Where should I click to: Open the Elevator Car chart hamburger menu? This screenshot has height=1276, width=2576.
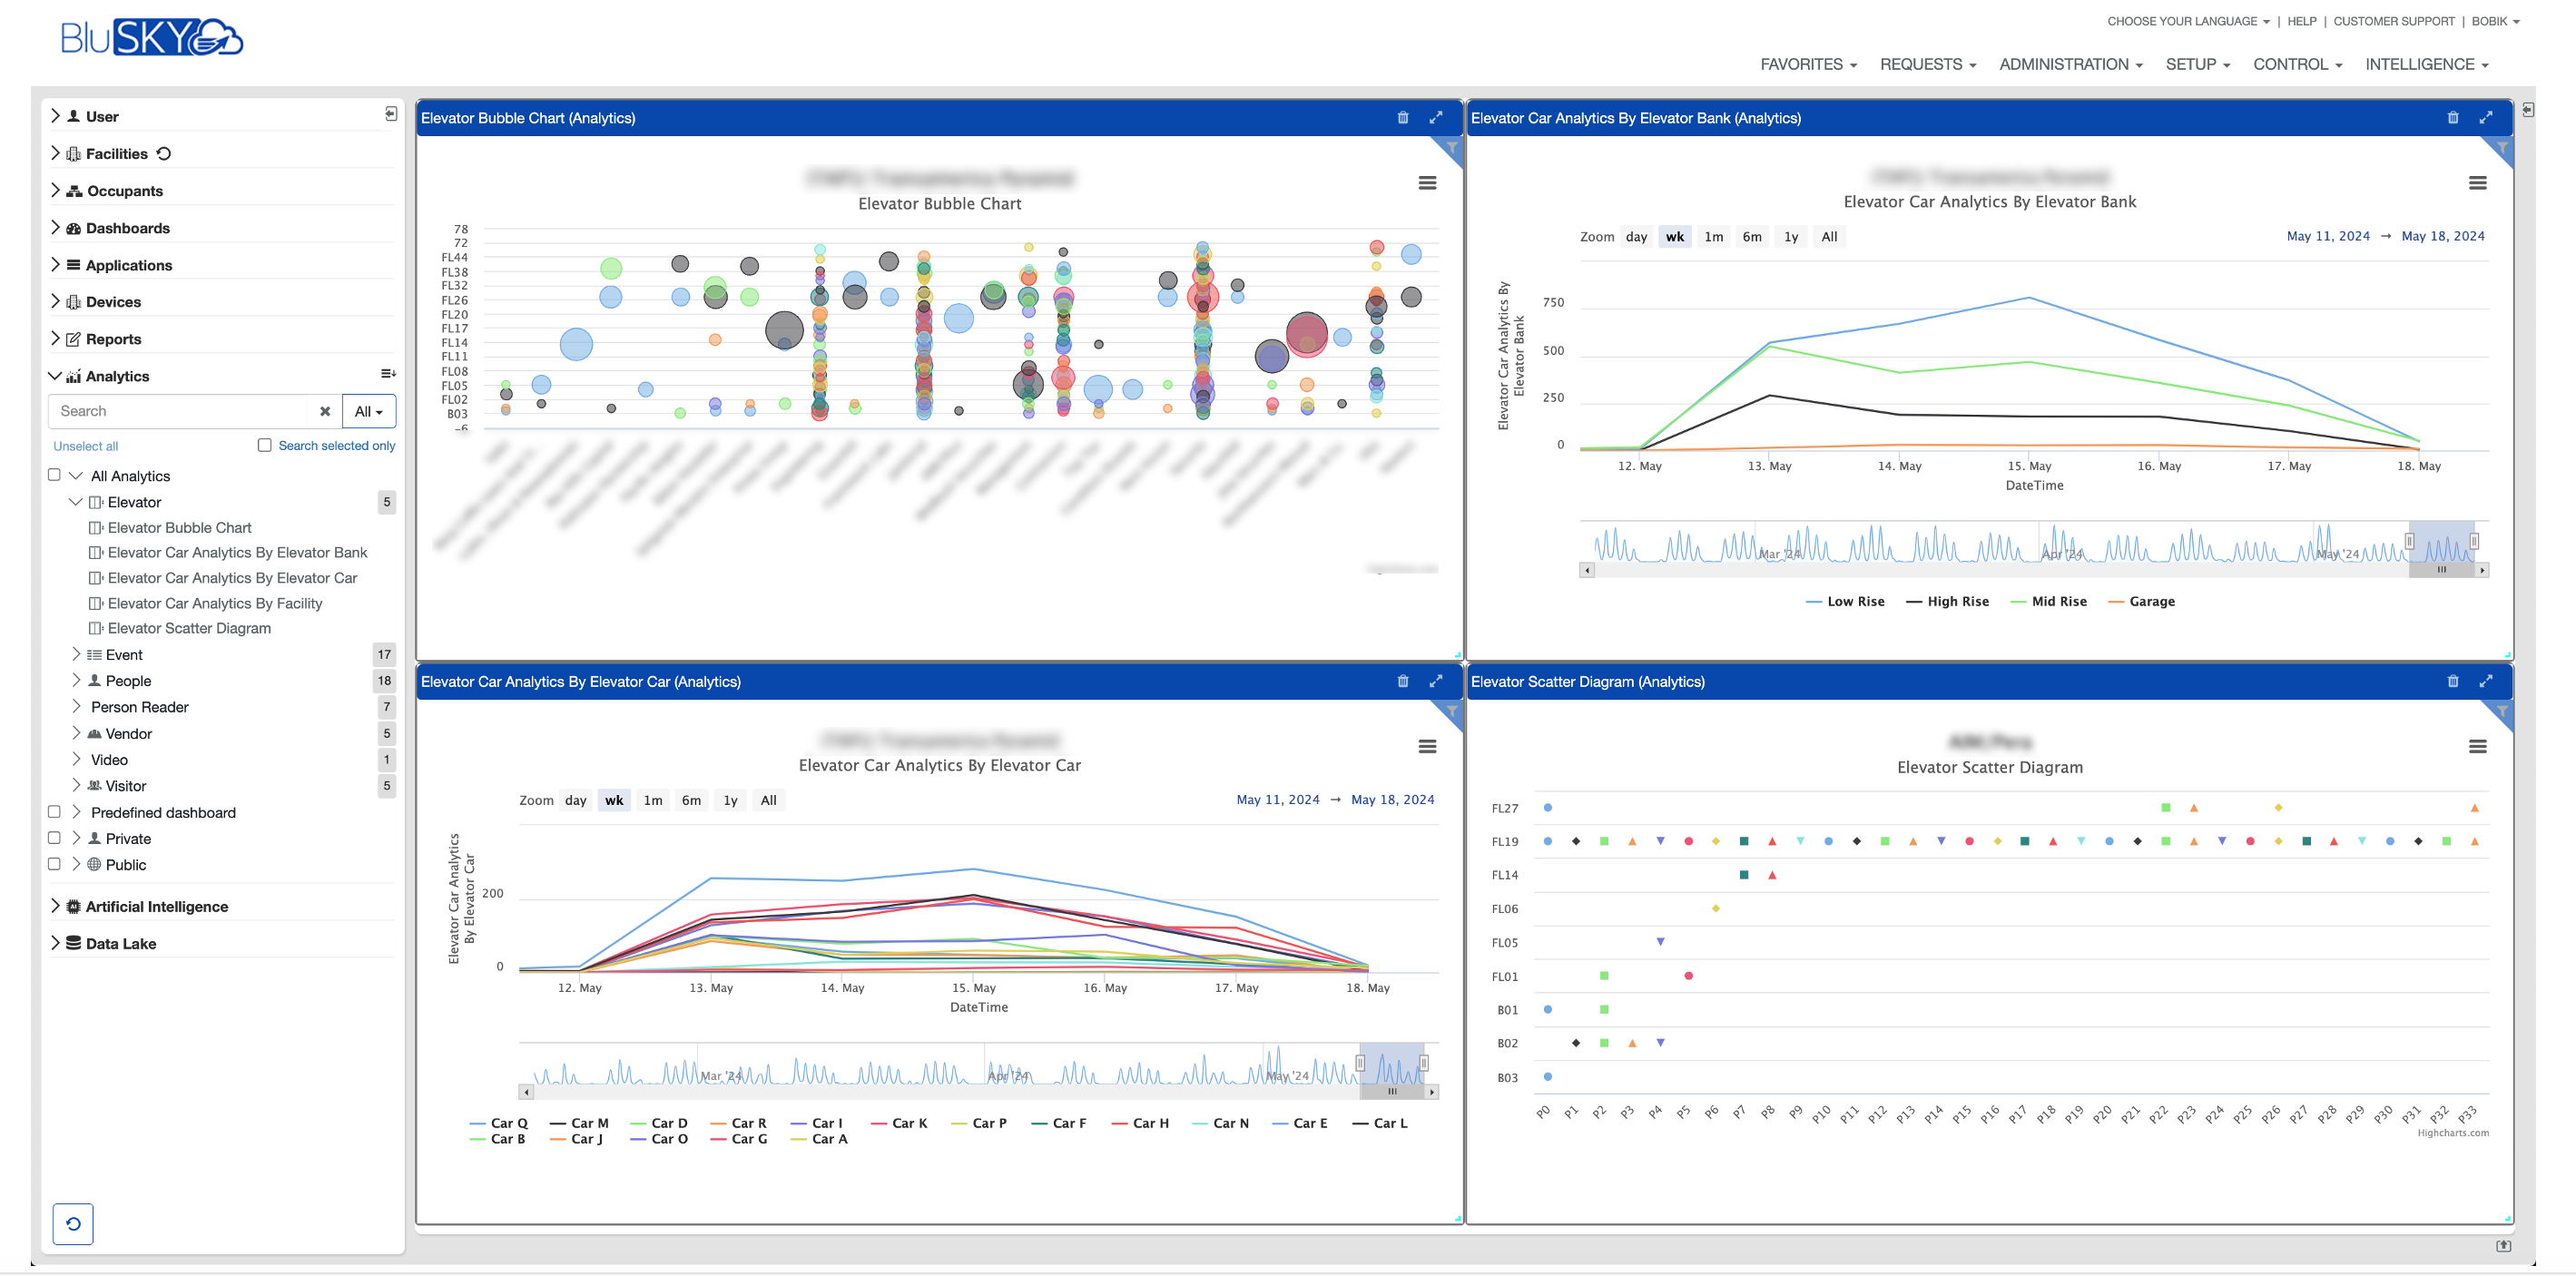[1427, 746]
